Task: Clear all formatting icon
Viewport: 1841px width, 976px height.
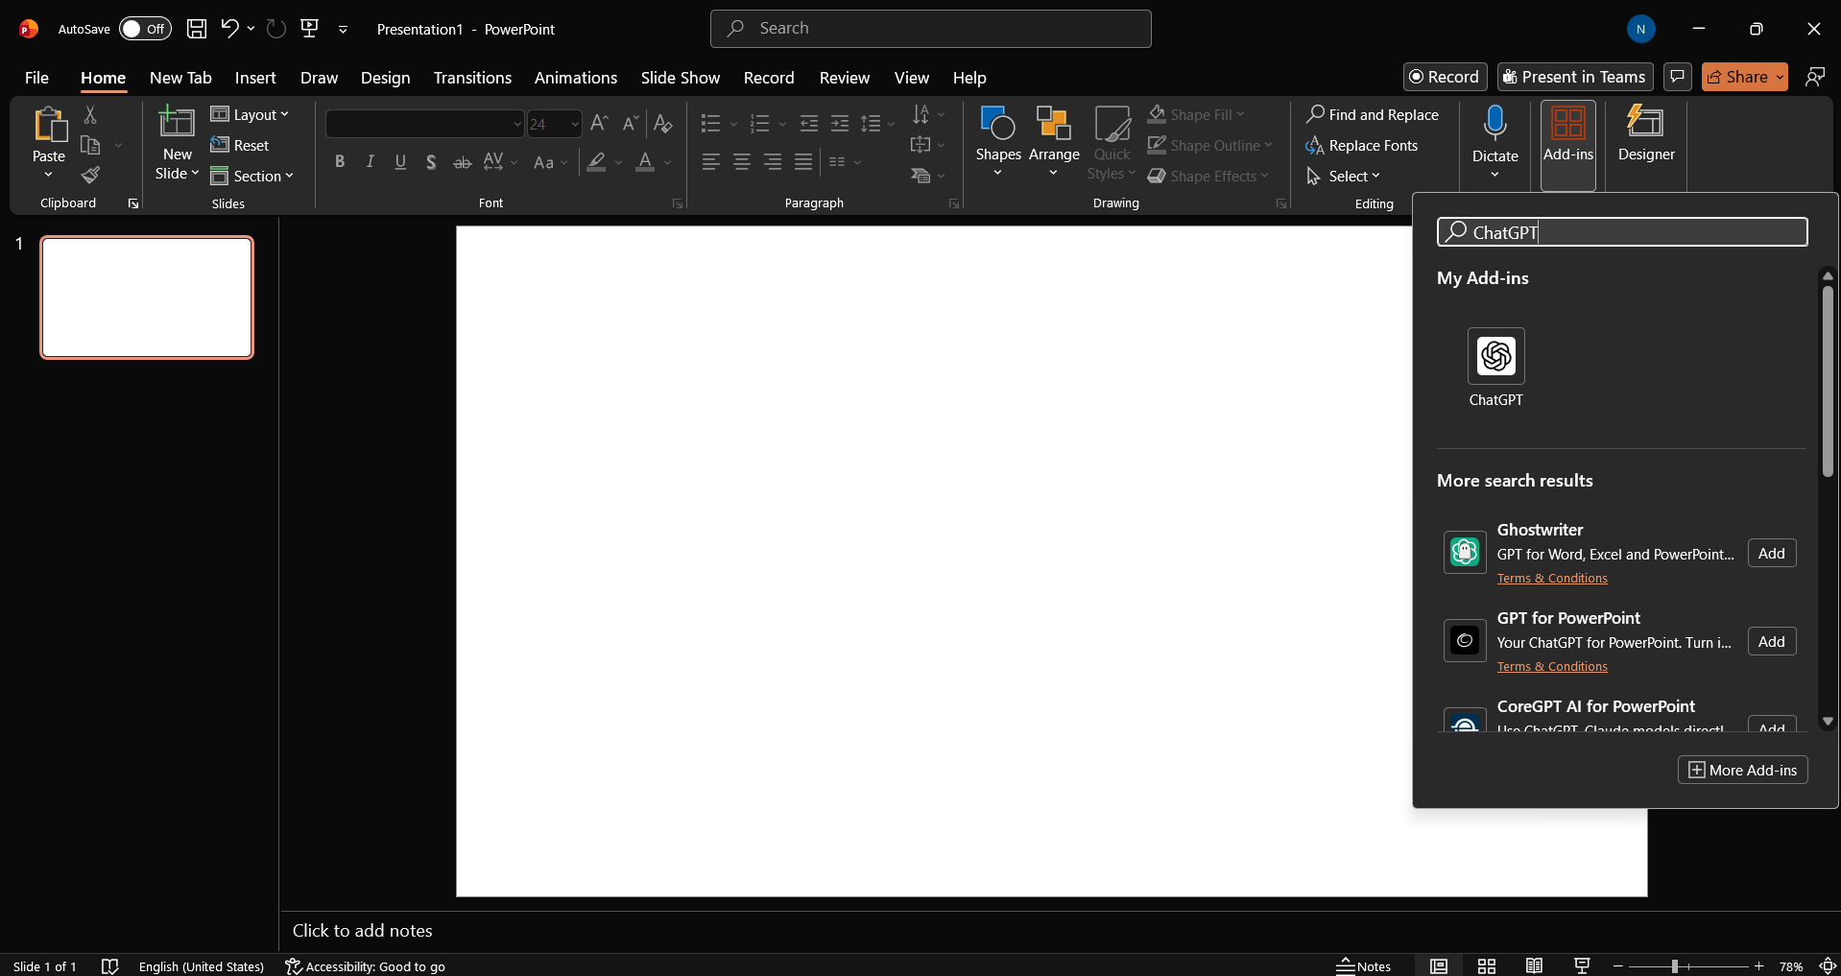Action: 662,123
